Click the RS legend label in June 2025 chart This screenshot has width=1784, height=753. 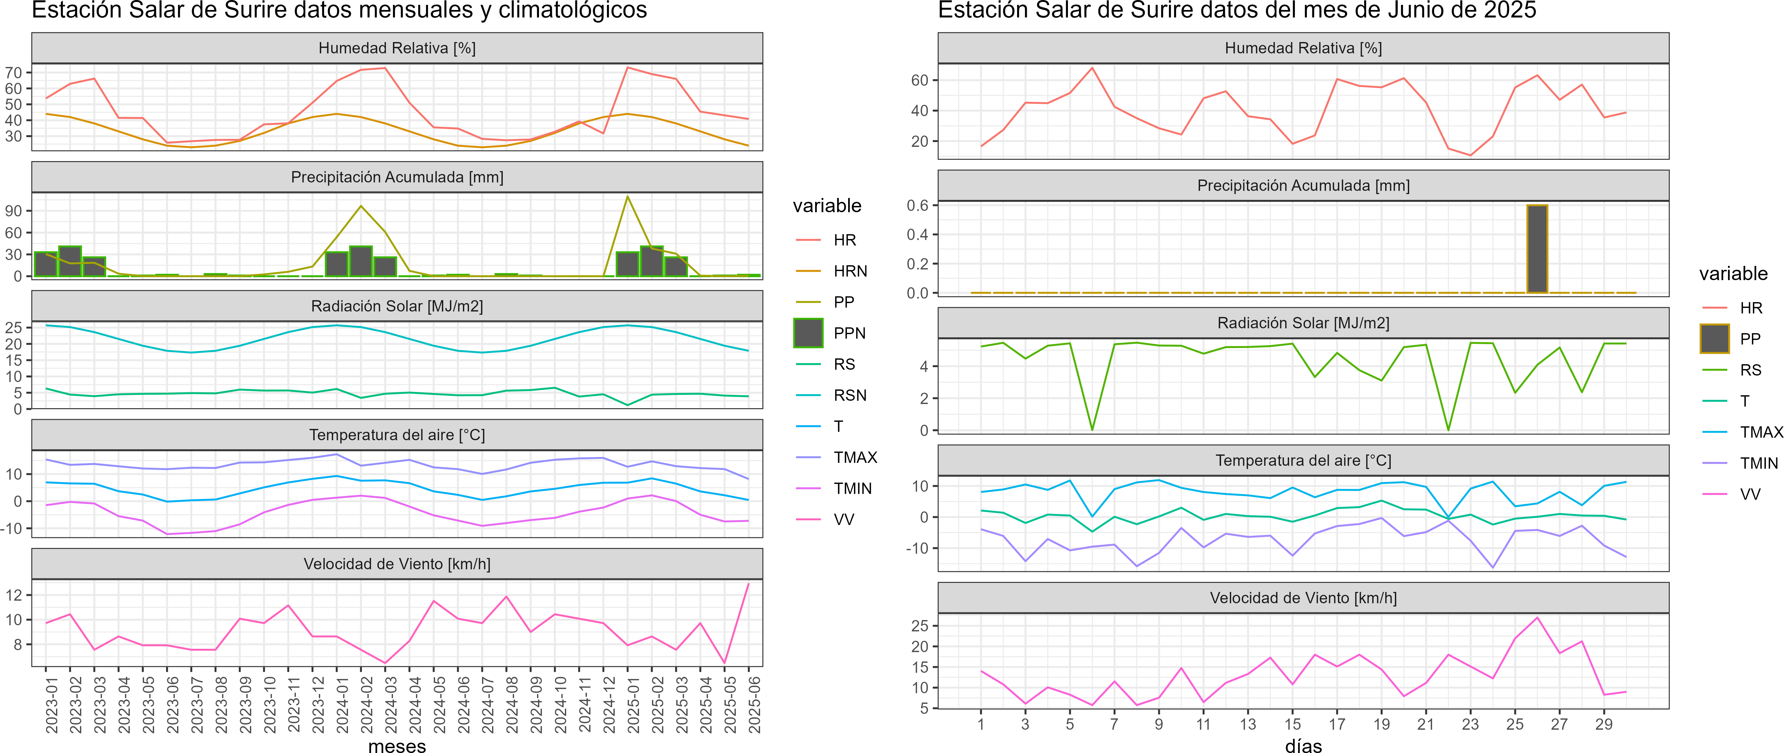click(1751, 370)
